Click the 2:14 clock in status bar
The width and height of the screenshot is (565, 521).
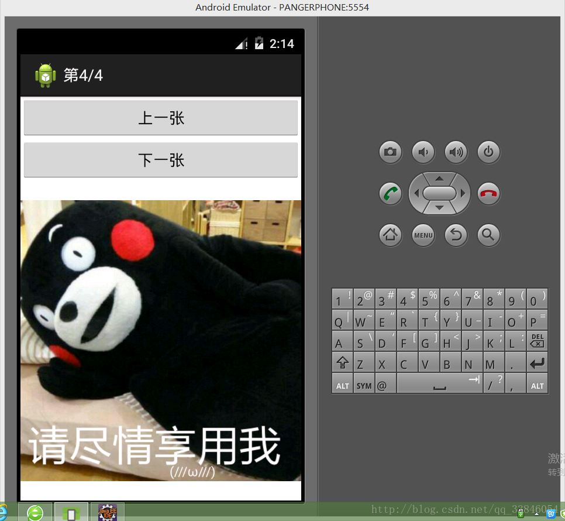click(x=282, y=44)
